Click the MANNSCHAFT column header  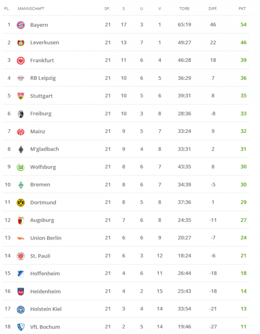[x=31, y=8]
